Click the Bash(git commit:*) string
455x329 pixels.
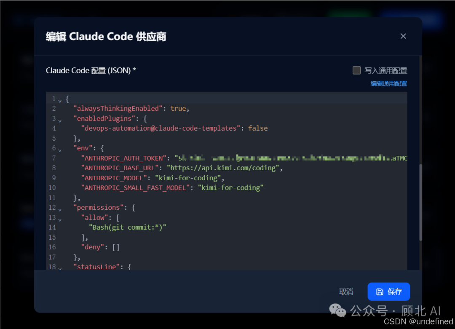[x=127, y=227]
